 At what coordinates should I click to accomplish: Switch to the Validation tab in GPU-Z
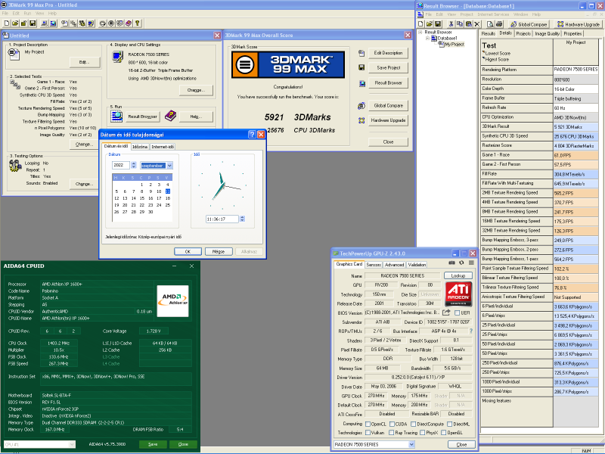417,264
